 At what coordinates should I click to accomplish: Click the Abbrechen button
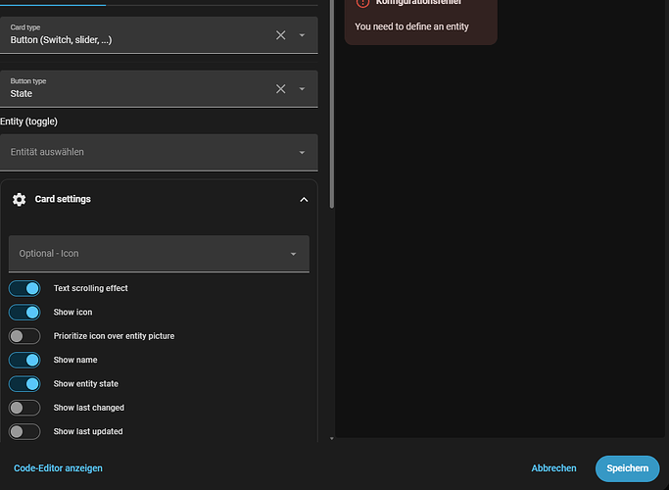point(553,468)
